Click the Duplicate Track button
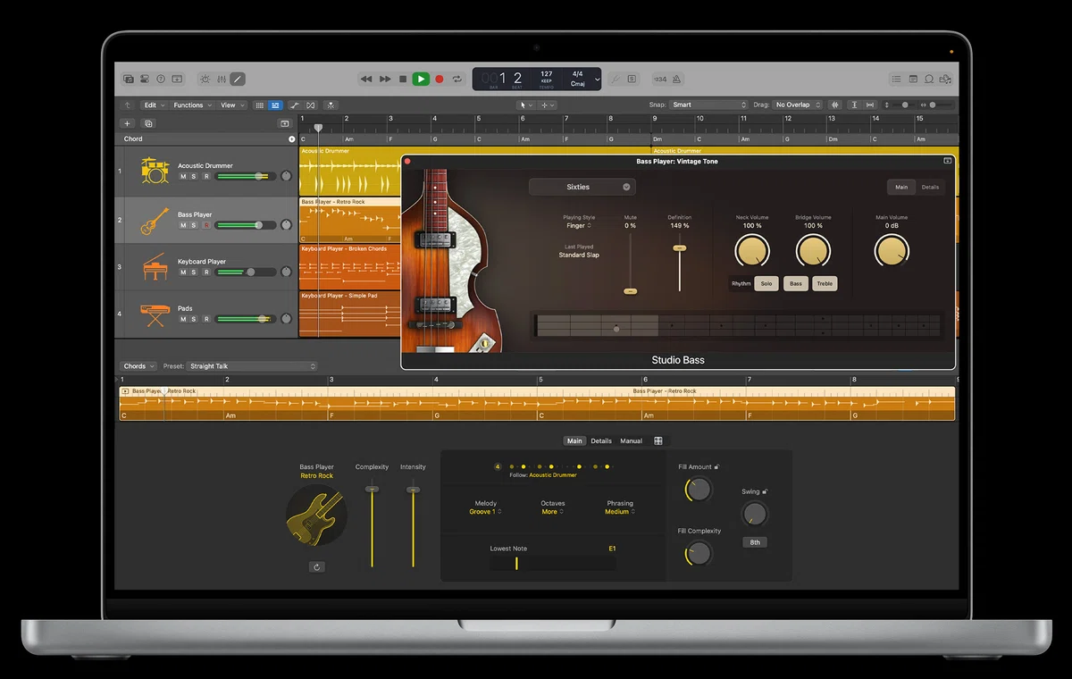Image resolution: width=1072 pixels, height=679 pixels. [x=148, y=123]
